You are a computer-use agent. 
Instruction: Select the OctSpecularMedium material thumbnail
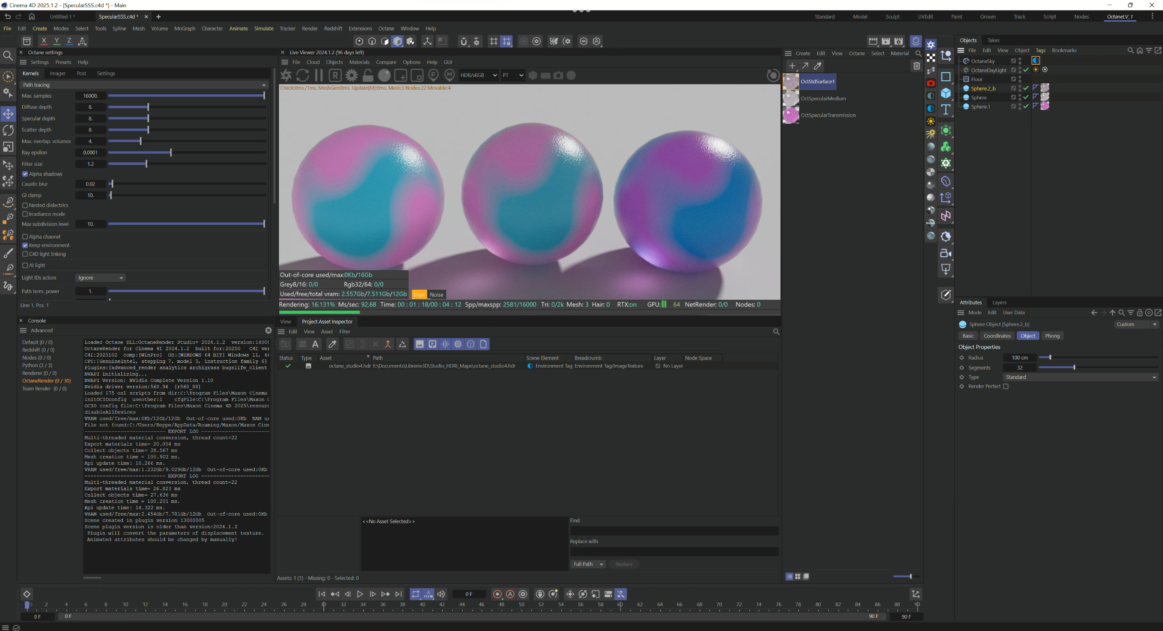(791, 99)
